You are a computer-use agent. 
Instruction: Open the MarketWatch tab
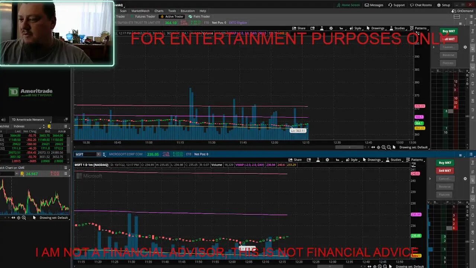tap(140, 11)
